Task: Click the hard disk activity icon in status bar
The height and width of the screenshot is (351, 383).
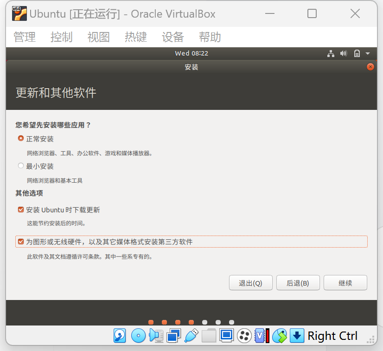Action: [120, 335]
